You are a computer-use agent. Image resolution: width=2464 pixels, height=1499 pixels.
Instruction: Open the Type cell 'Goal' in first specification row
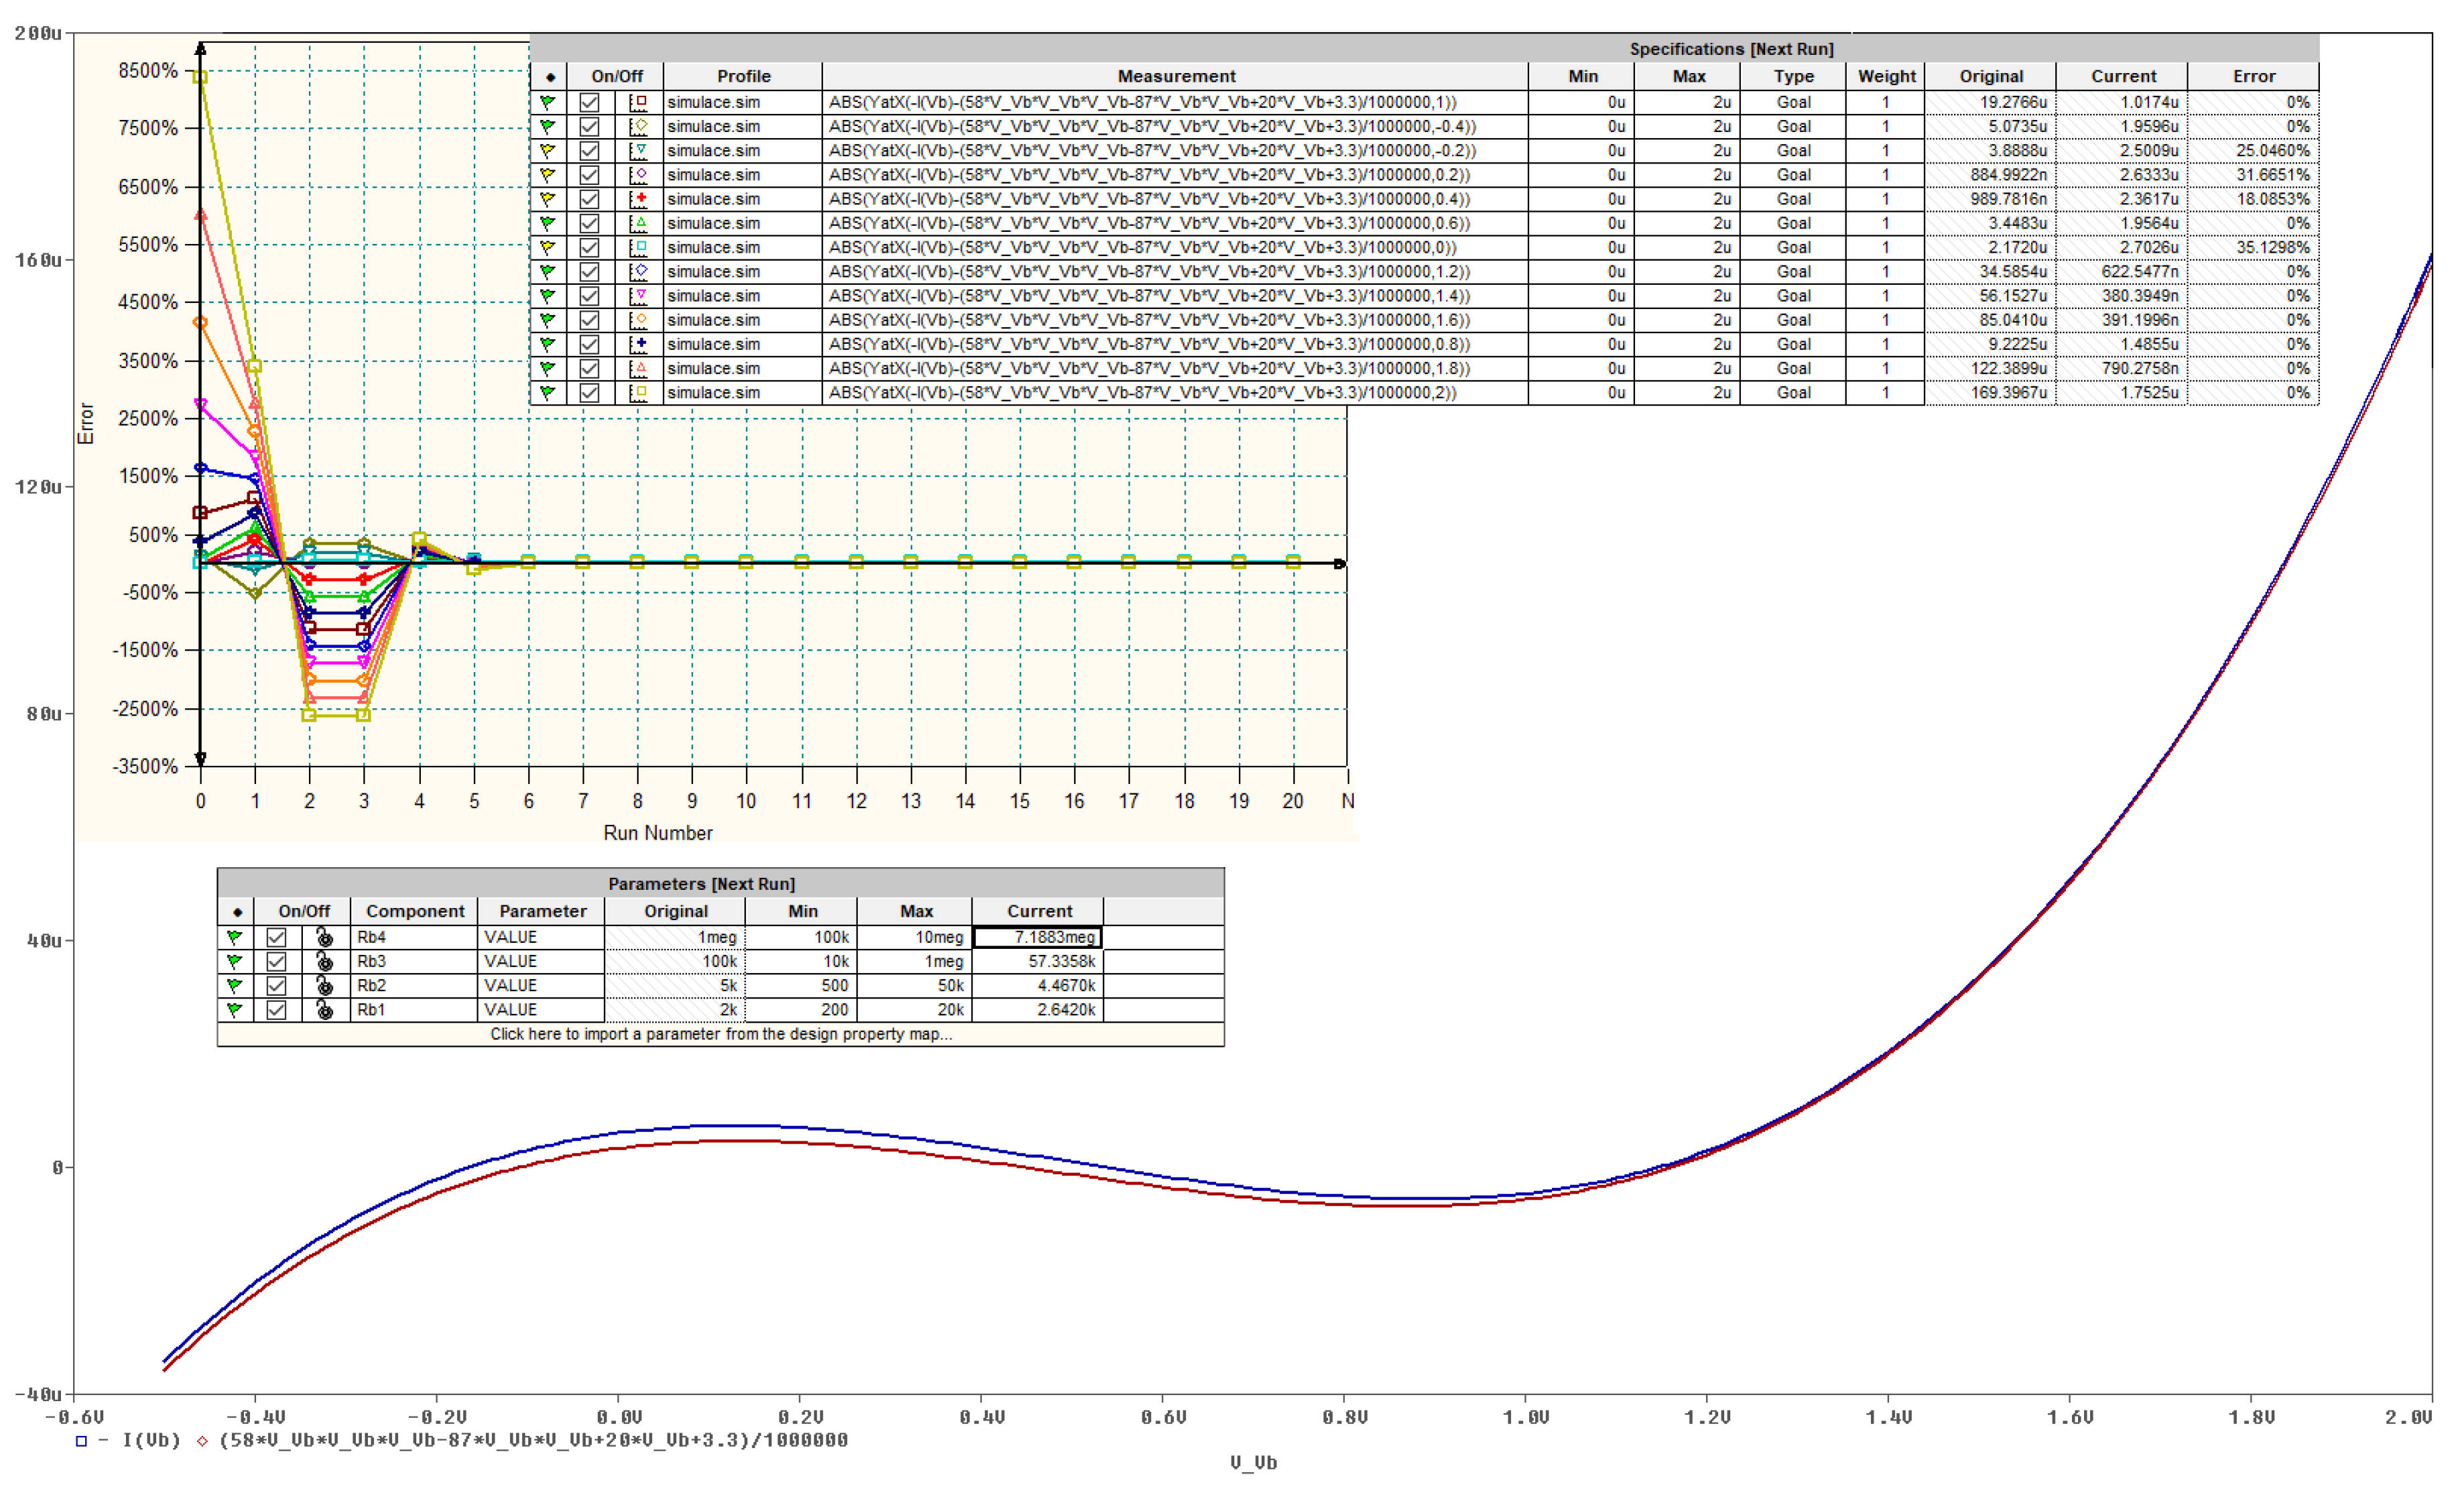(1793, 102)
